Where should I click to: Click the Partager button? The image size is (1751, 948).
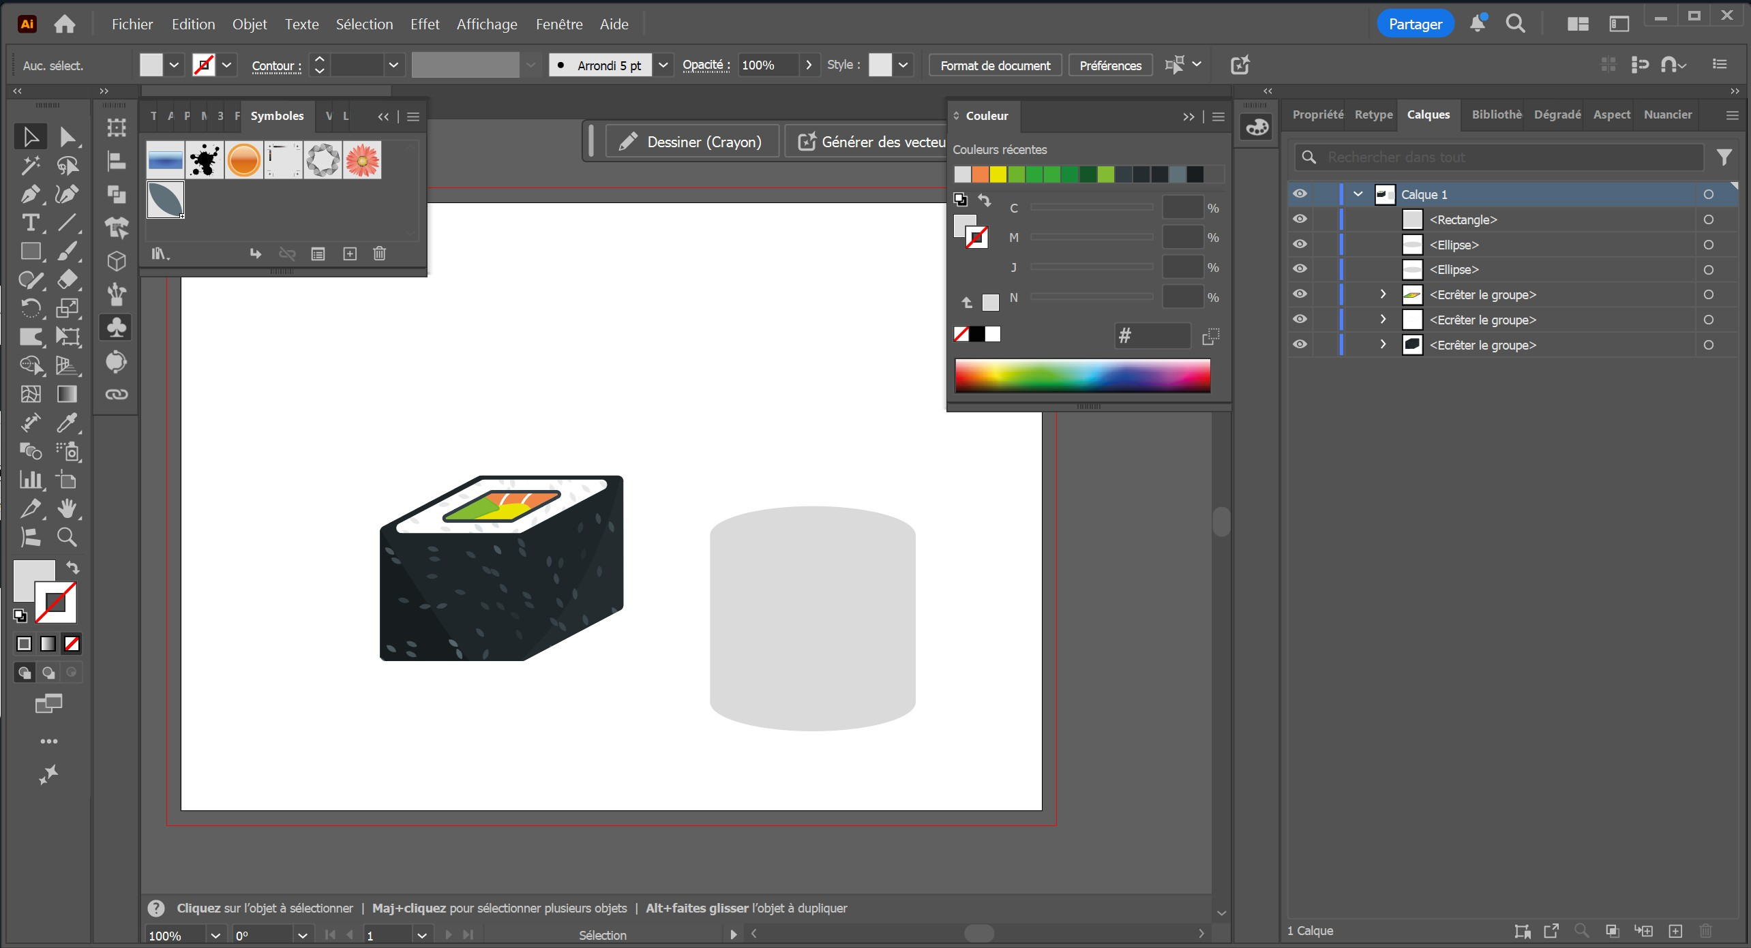(x=1415, y=25)
